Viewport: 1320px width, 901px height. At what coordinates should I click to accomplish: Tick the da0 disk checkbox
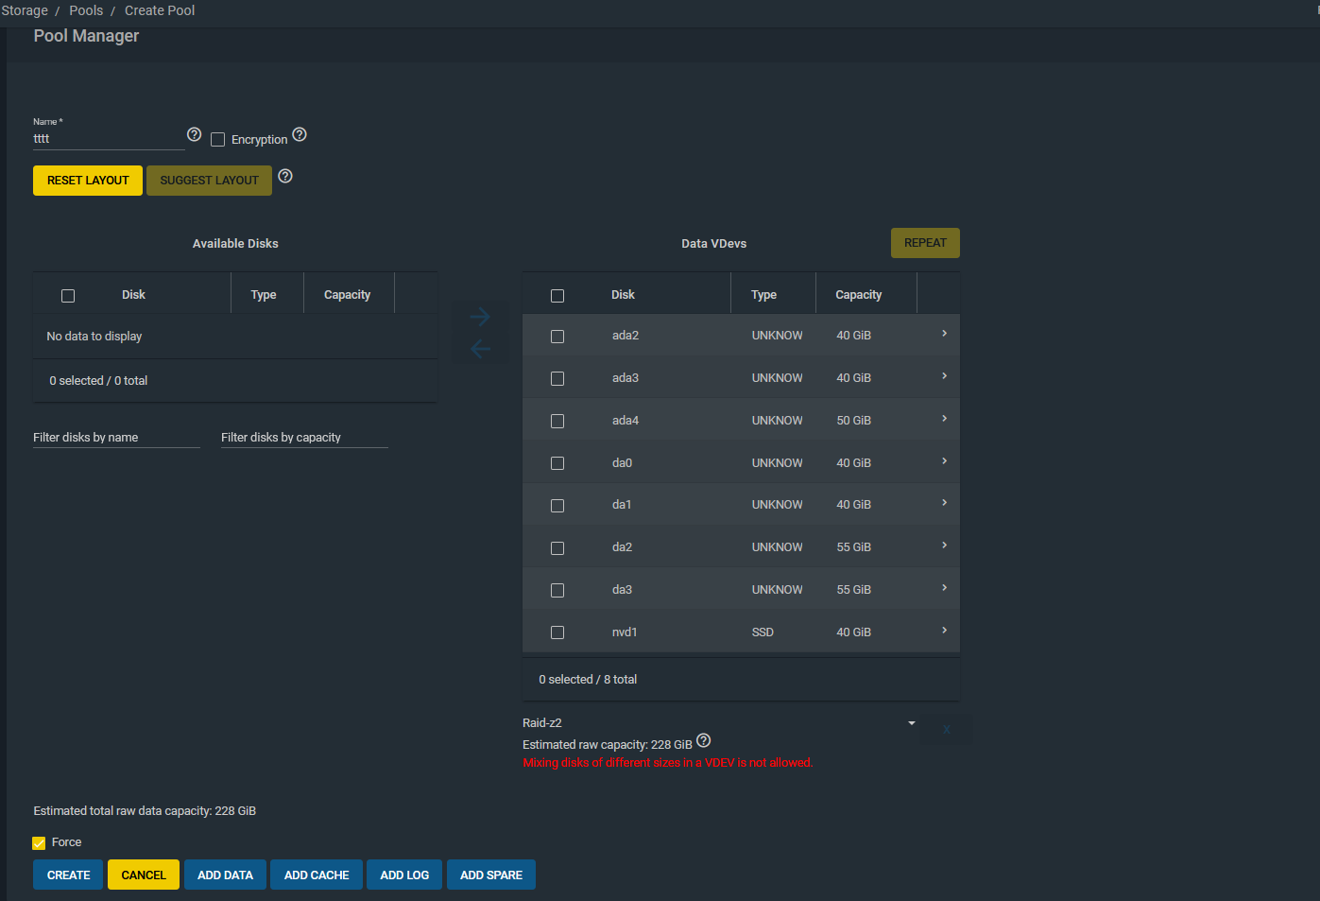557,463
